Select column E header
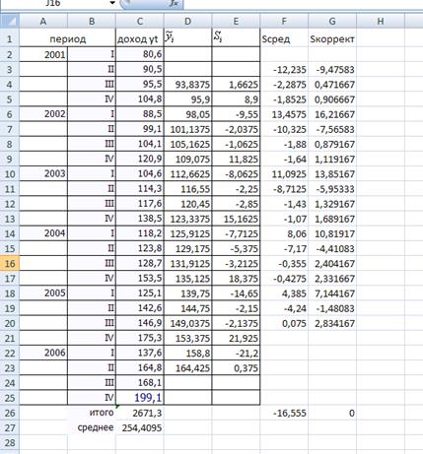 tap(236, 22)
